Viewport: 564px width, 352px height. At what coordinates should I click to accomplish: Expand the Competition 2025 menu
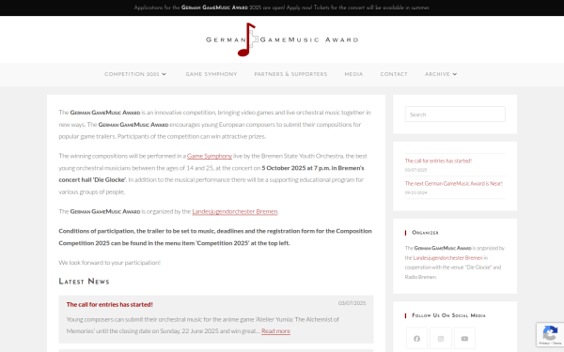point(135,74)
